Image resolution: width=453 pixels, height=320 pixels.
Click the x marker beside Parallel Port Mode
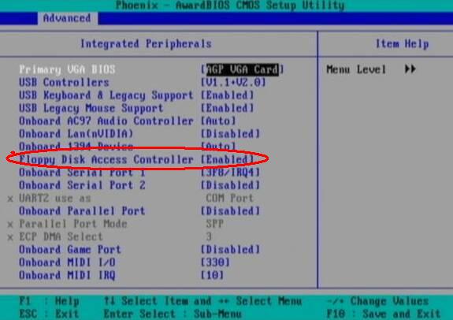[x=10, y=225]
